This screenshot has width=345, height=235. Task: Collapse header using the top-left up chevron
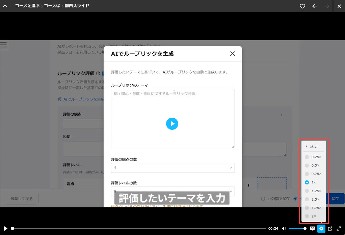pos(5,6)
